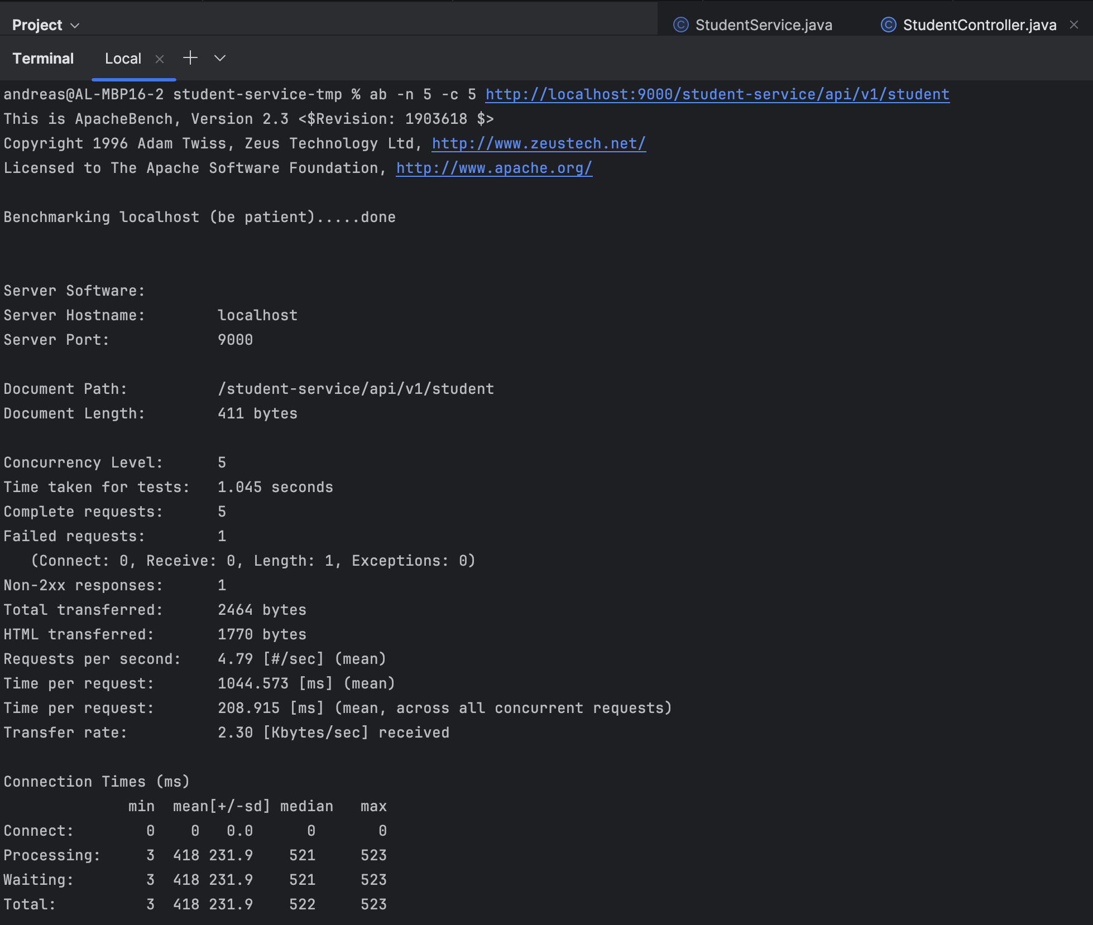The image size is (1093, 925).
Task: Click the StudentController.java class icon
Action: pyautogui.click(x=888, y=25)
